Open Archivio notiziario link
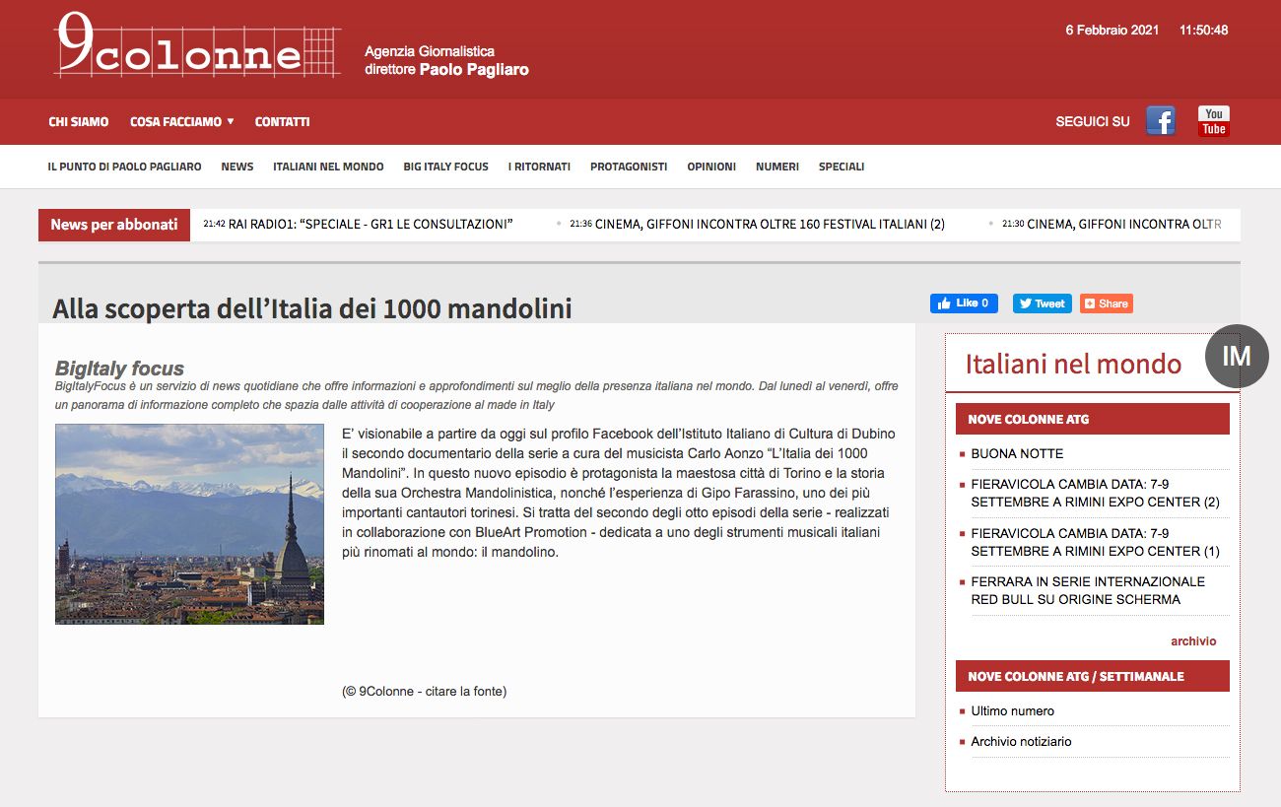This screenshot has height=807, width=1281. tap(1021, 742)
